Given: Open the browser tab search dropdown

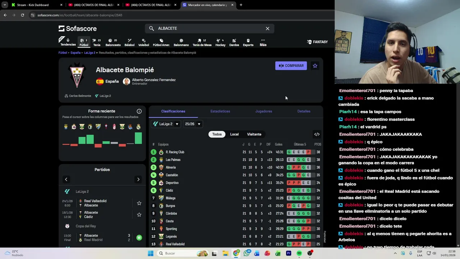Looking at the screenshot, I should tap(4, 5).
